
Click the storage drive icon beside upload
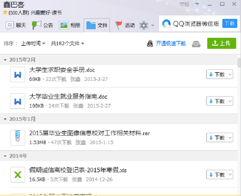click(197, 43)
